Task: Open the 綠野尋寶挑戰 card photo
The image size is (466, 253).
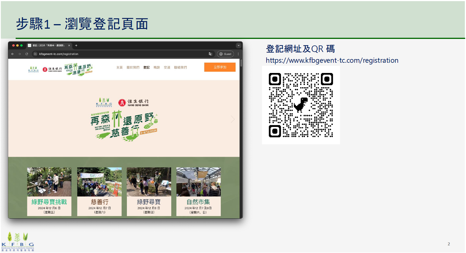Action: tap(49, 182)
